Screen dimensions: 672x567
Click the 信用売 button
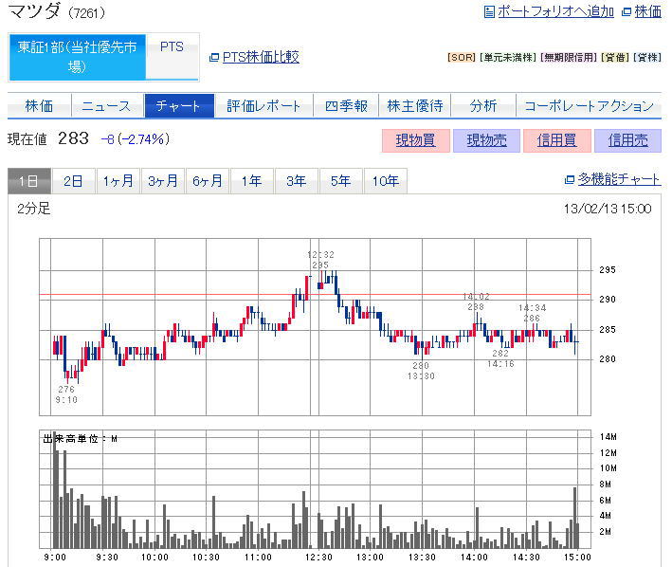627,140
